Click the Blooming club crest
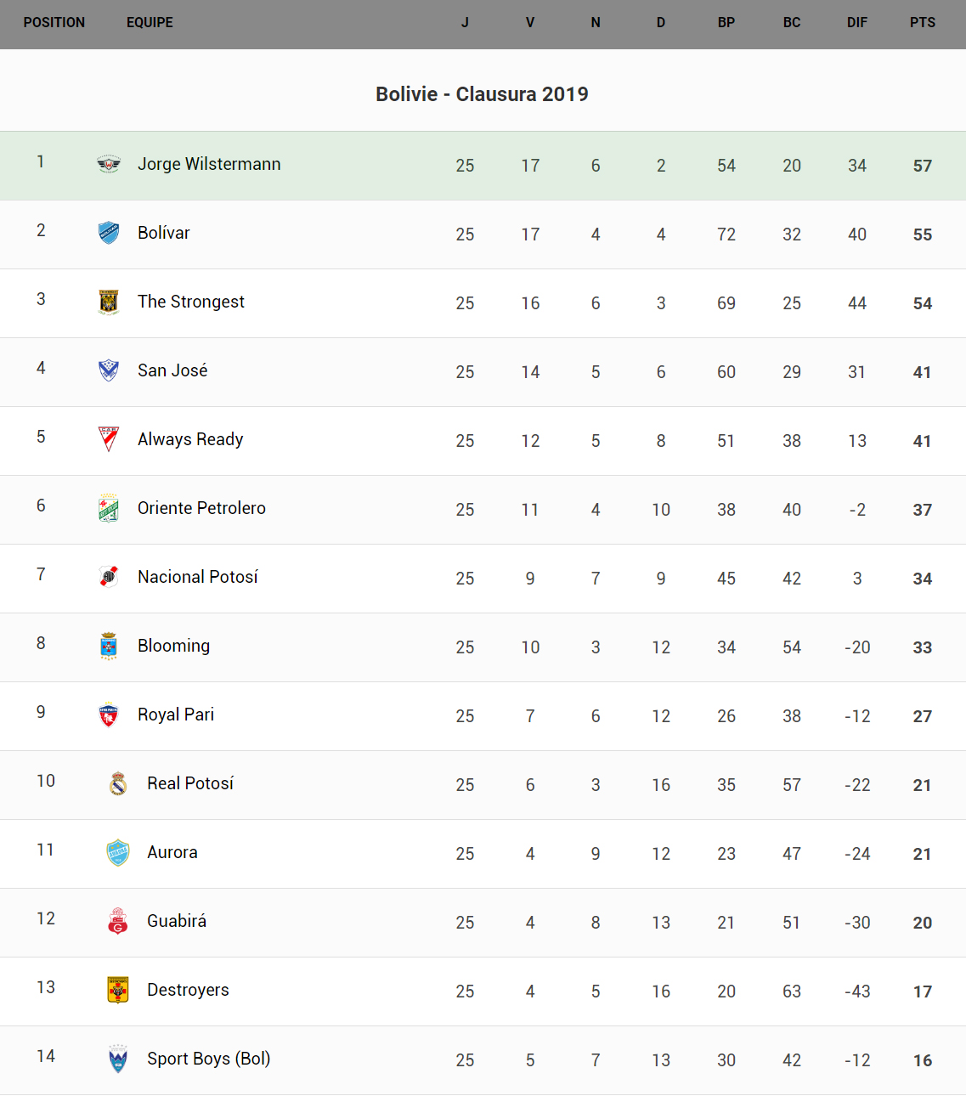Image resolution: width=966 pixels, height=1096 pixels. click(x=109, y=646)
